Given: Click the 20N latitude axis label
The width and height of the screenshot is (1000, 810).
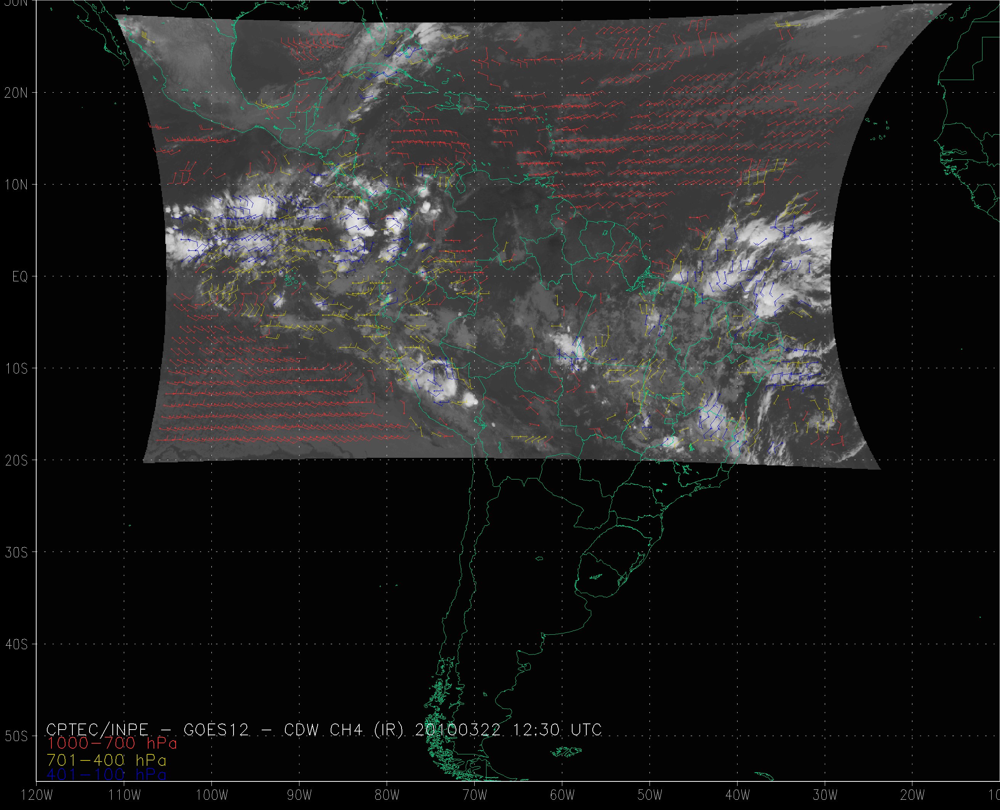Looking at the screenshot, I should coord(16,93).
